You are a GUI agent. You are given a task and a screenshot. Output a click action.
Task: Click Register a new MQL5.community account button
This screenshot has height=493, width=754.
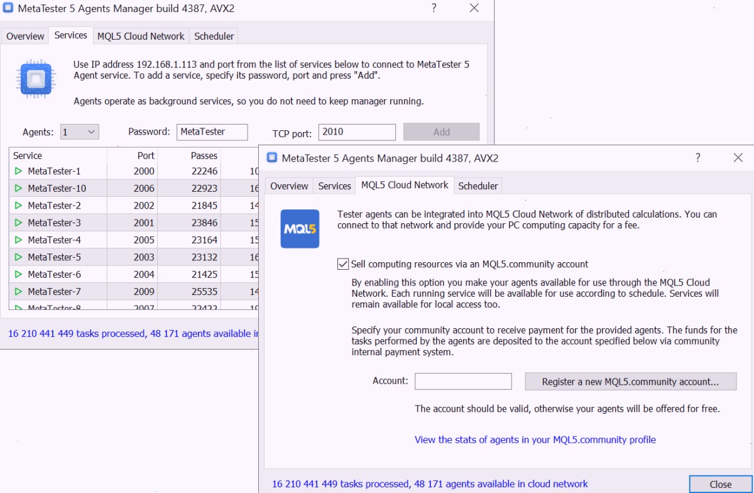[x=631, y=382]
